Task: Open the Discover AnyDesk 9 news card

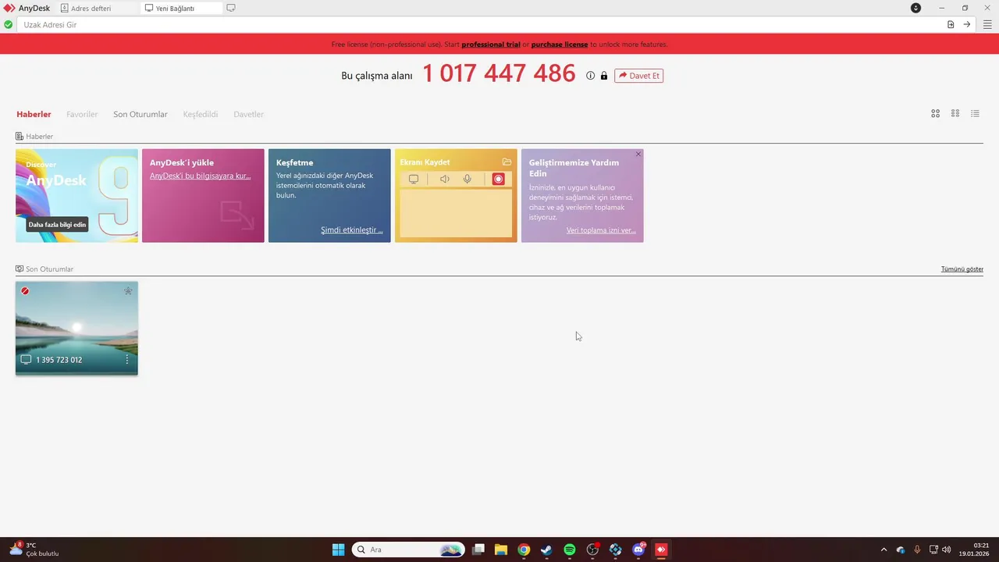Action: click(76, 195)
